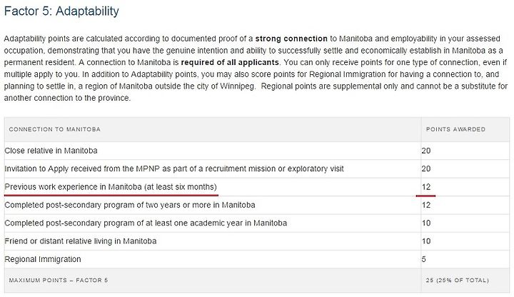Select the Close relative in Manitoba row

click(257, 151)
